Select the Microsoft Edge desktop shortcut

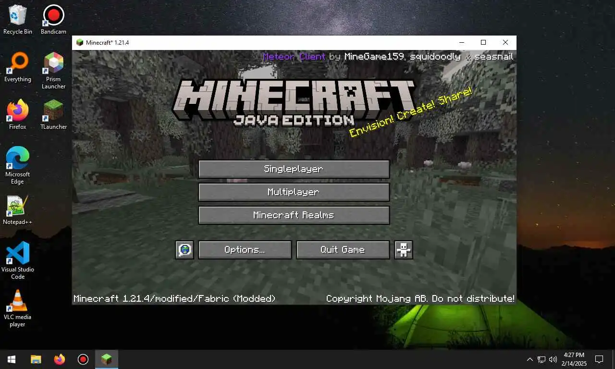(x=18, y=166)
